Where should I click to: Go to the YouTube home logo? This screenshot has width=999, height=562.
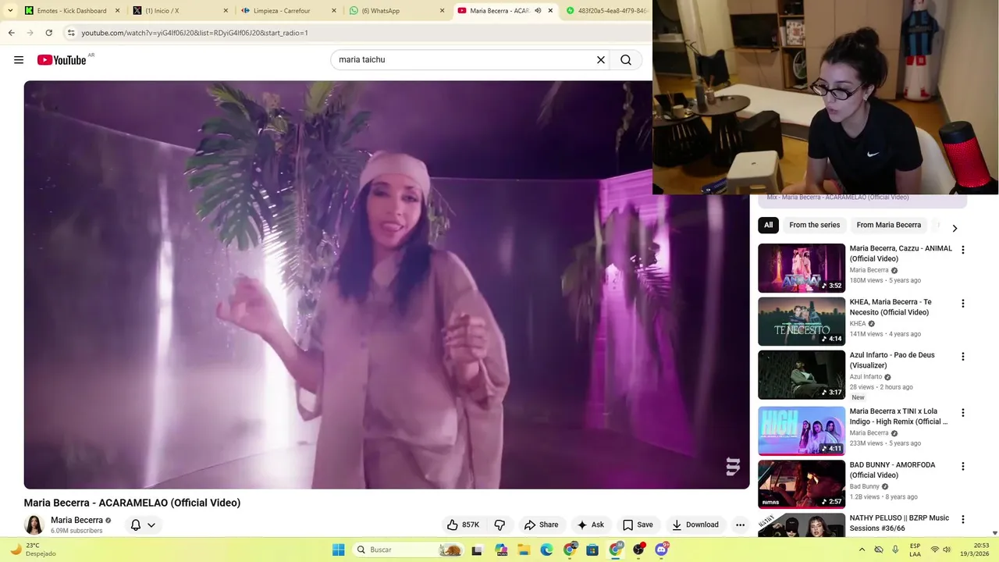(x=62, y=60)
